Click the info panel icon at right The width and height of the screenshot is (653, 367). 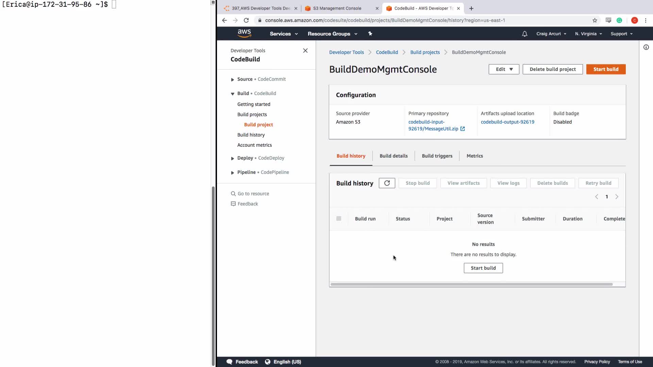click(x=646, y=47)
